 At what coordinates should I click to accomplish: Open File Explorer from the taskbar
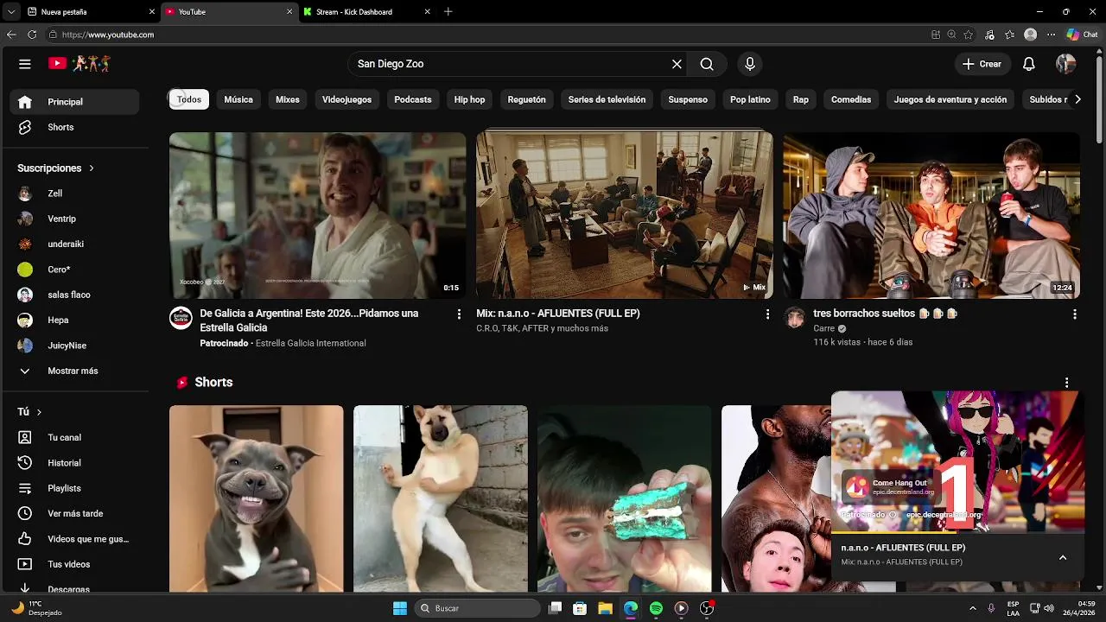tap(606, 608)
